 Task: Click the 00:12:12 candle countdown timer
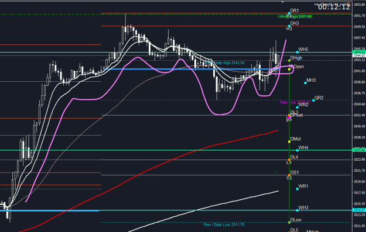pos(334,7)
